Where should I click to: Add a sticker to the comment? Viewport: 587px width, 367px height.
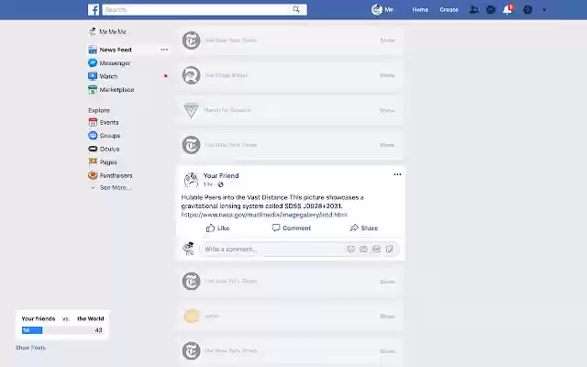tap(389, 249)
